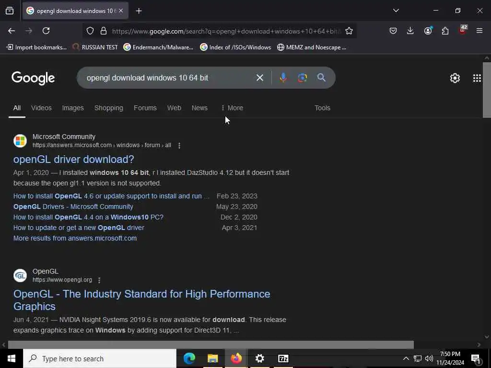491x368 pixels.
Task: Expand the More search filters menu
Action: 232,108
